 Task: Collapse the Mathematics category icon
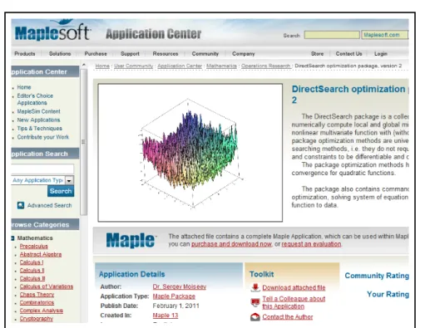12,238
